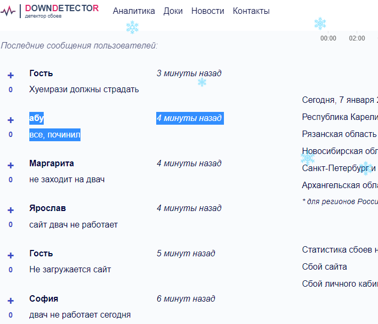Image resolution: width=378 pixels, height=324 pixels.
Task: Select the Рязанская область region entry
Action: point(340,134)
